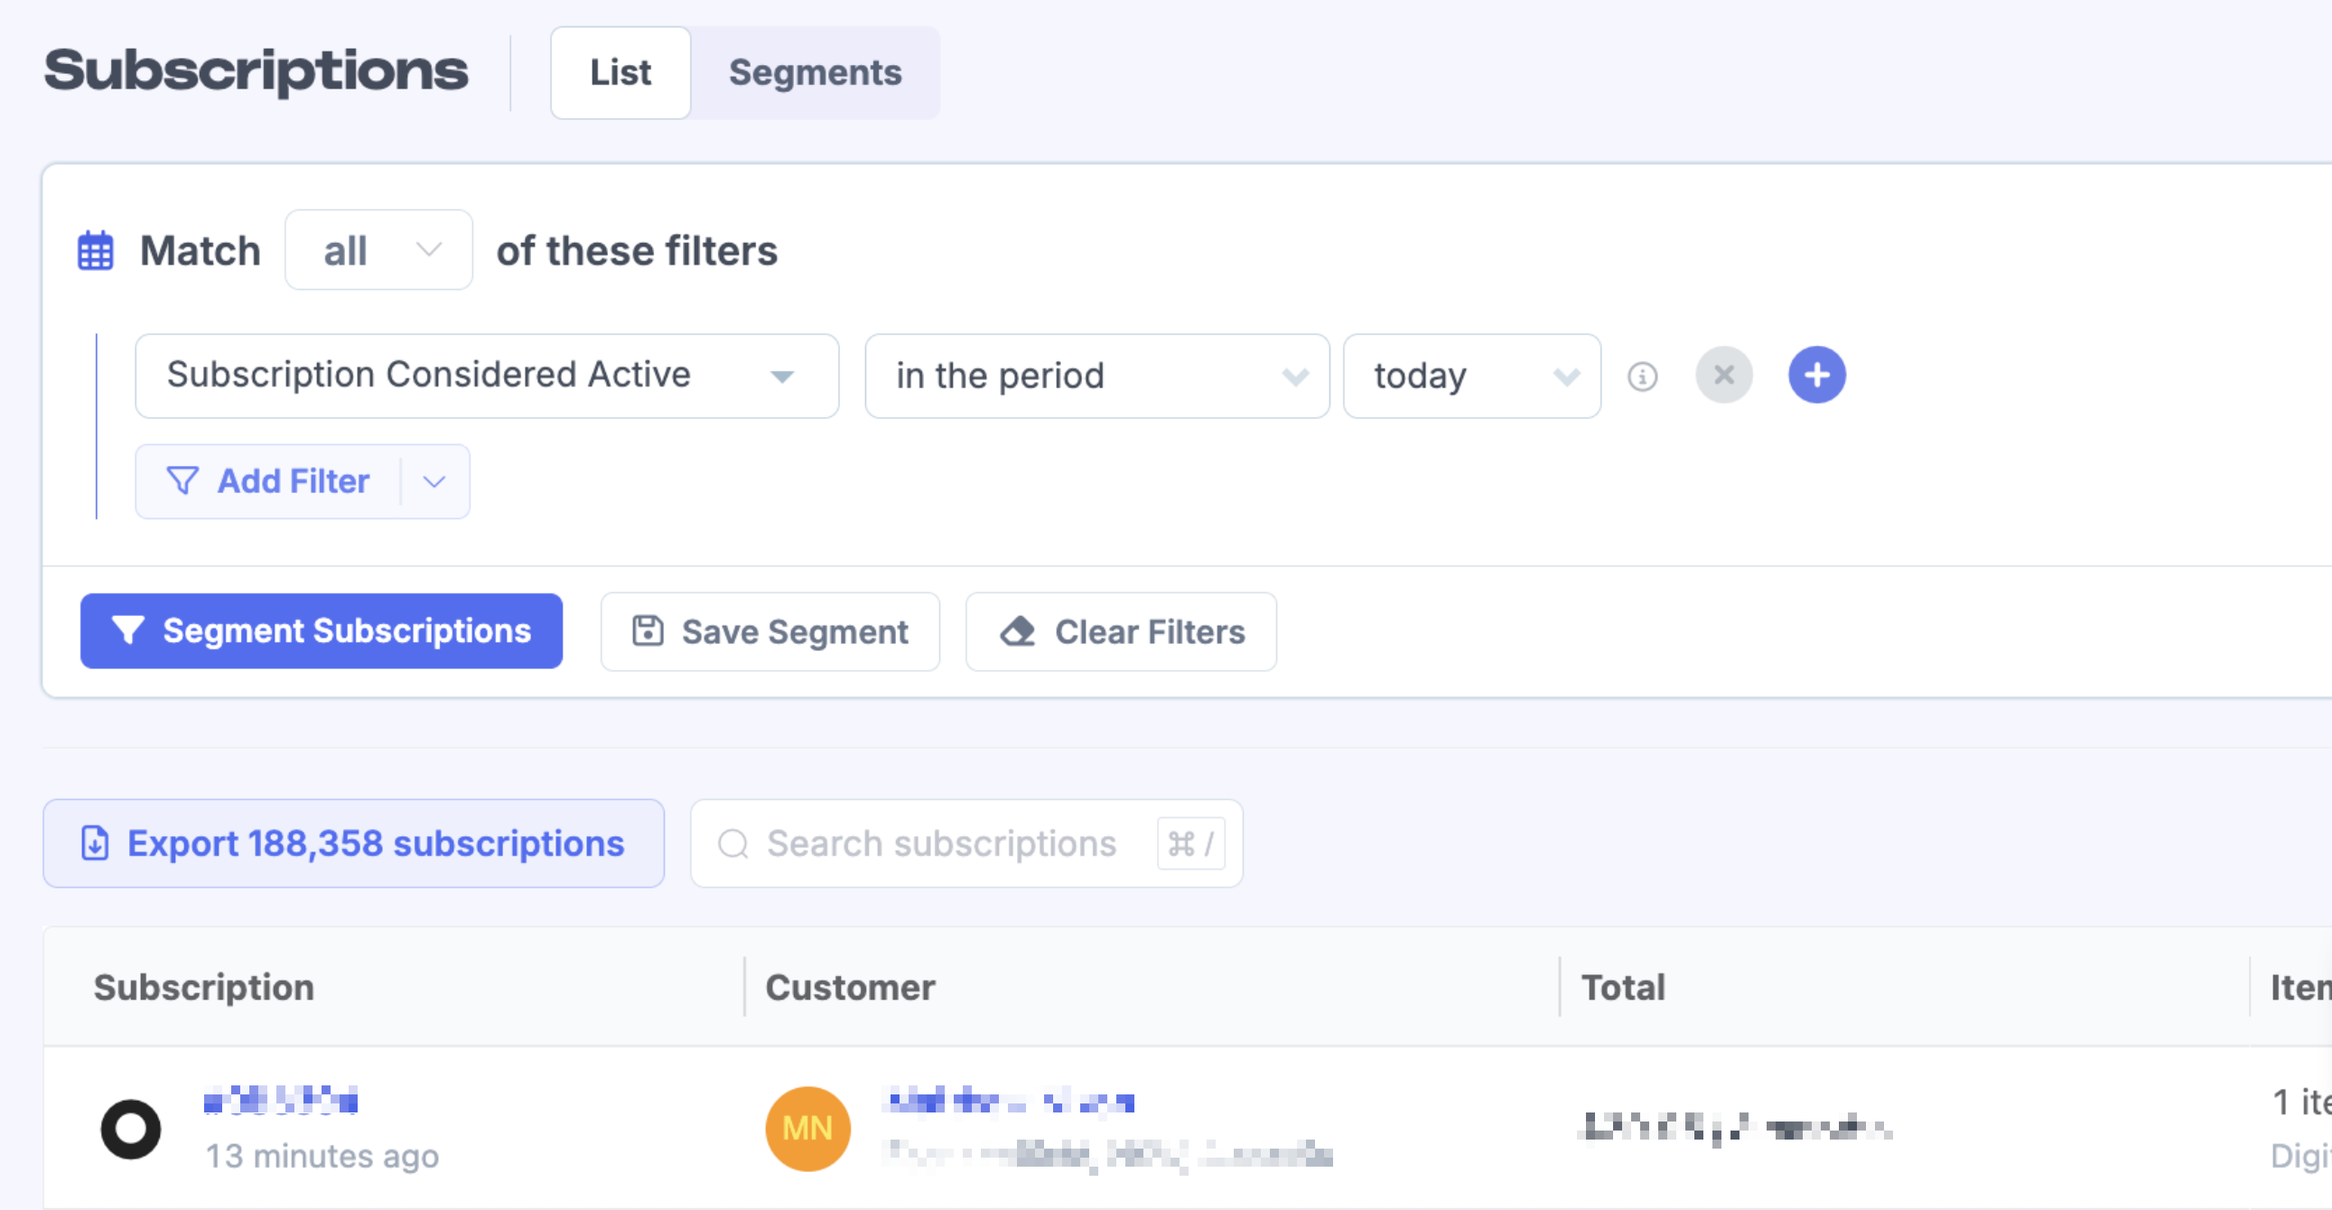Export 188,358 subscriptions
Viewport: 2332px width, 1210px height.
(354, 842)
